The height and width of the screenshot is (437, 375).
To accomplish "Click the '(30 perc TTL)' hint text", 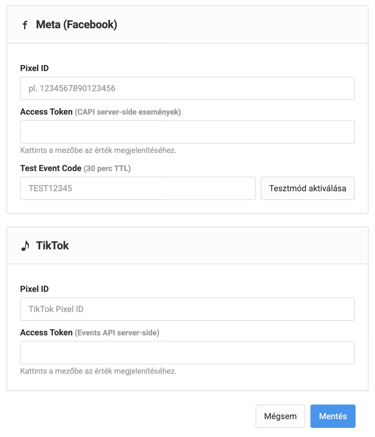I will click(107, 169).
